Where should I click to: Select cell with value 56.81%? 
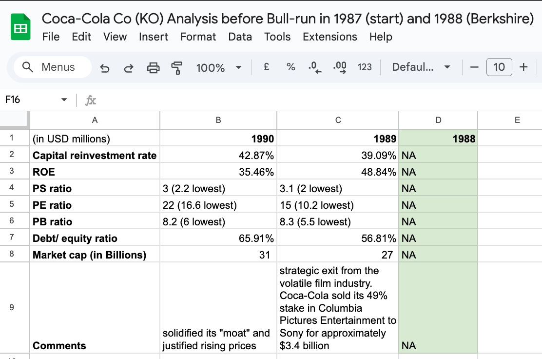point(338,238)
